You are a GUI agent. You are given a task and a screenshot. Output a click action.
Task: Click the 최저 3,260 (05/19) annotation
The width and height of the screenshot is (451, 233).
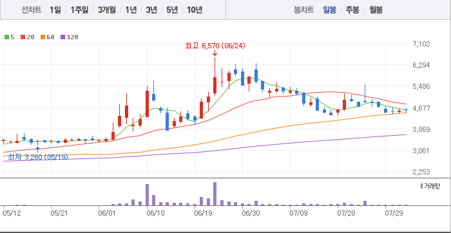point(37,157)
